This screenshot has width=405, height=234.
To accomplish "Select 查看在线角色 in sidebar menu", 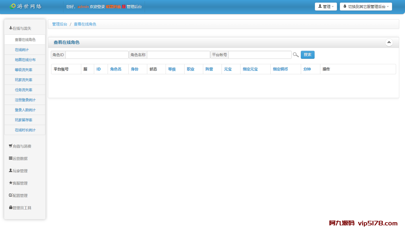I will coord(25,40).
